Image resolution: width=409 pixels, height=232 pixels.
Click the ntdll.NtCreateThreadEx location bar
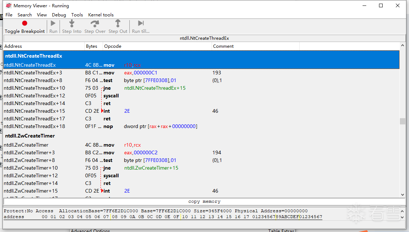tap(204, 38)
